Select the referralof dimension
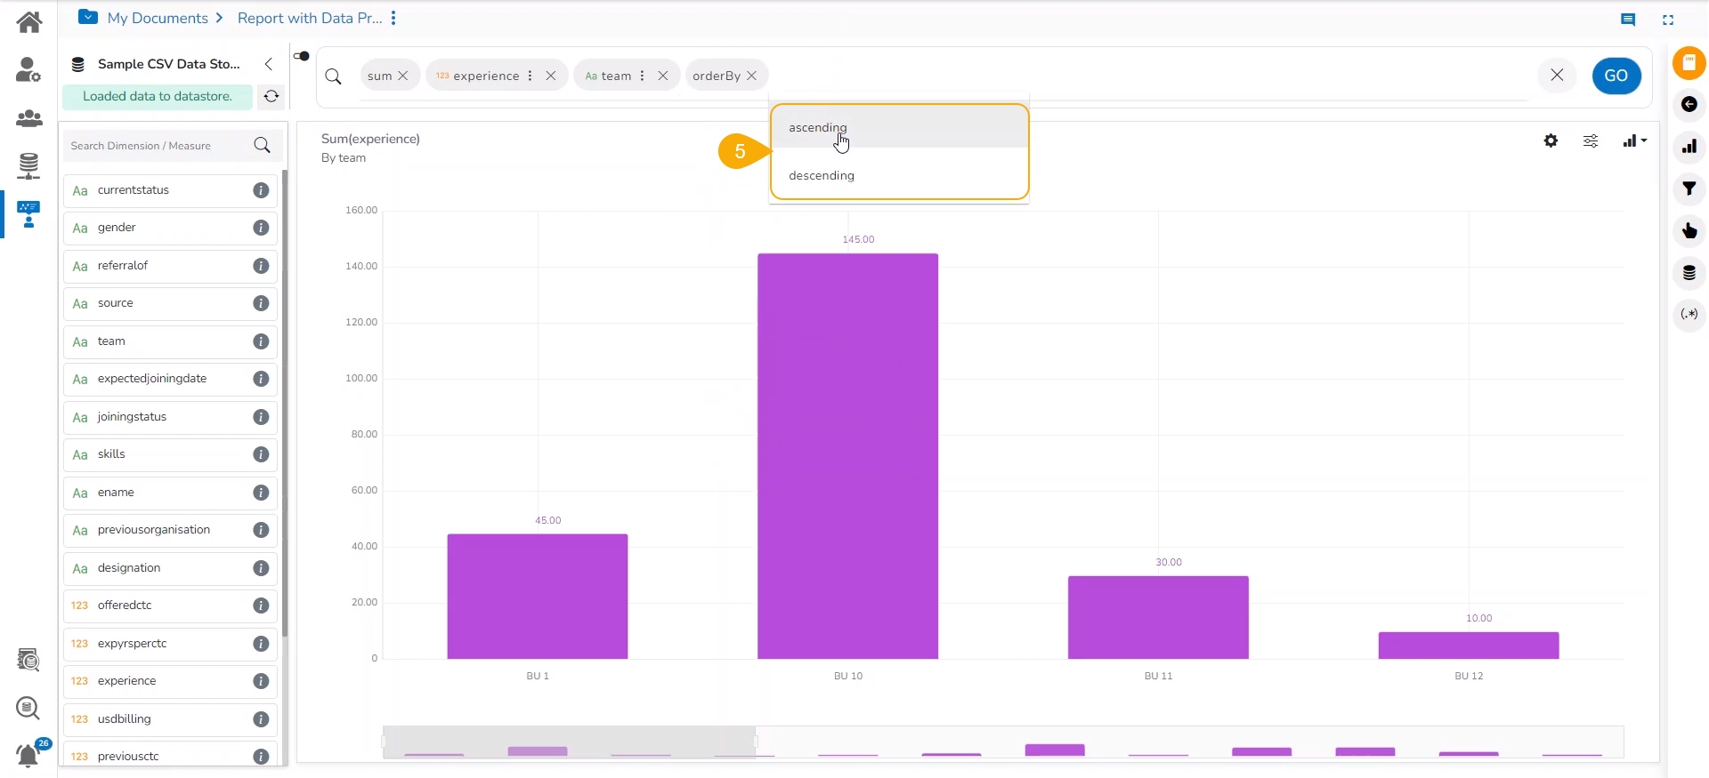Image resolution: width=1709 pixels, height=778 pixels. click(x=170, y=266)
